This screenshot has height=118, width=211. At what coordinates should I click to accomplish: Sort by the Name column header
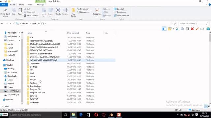coord(29,33)
